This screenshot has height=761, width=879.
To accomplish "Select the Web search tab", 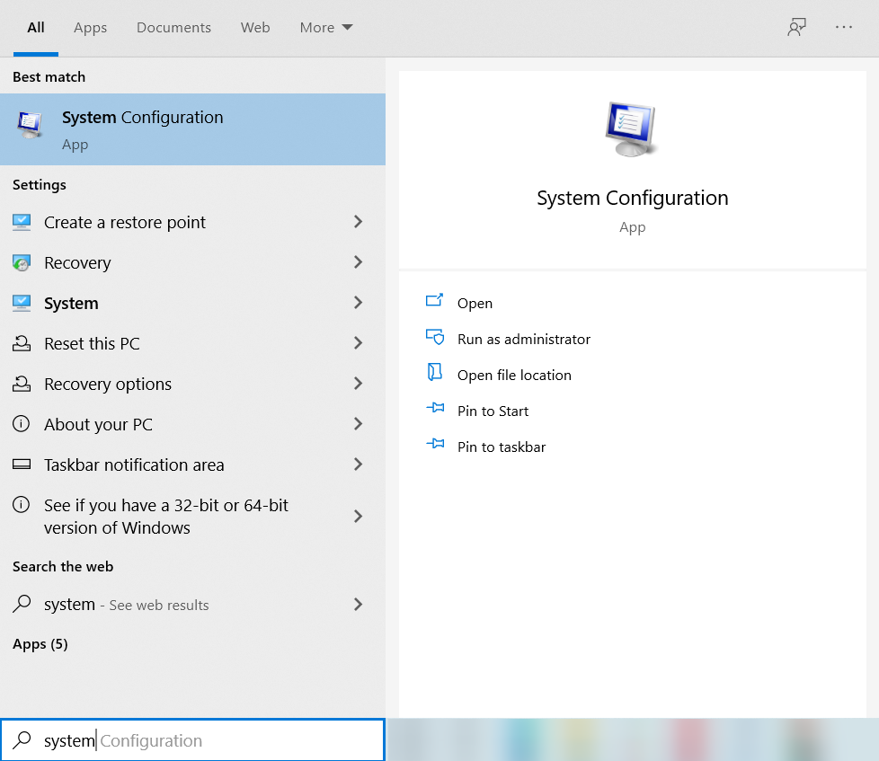I will pyautogui.click(x=255, y=28).
